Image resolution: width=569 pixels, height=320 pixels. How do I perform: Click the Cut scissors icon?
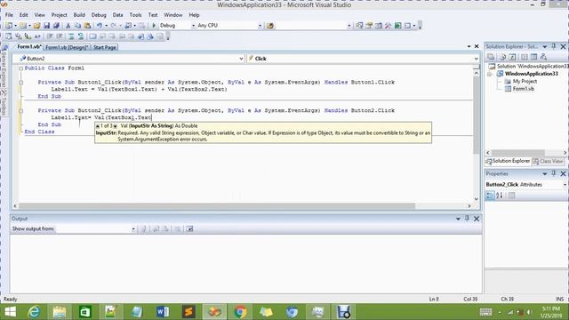(68, 26)
